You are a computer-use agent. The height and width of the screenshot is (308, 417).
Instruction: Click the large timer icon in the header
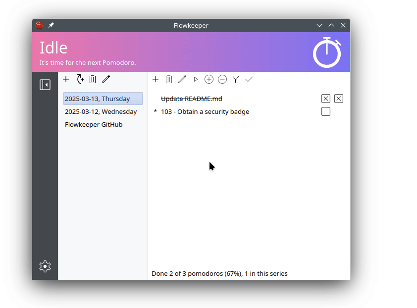point(327,52)
